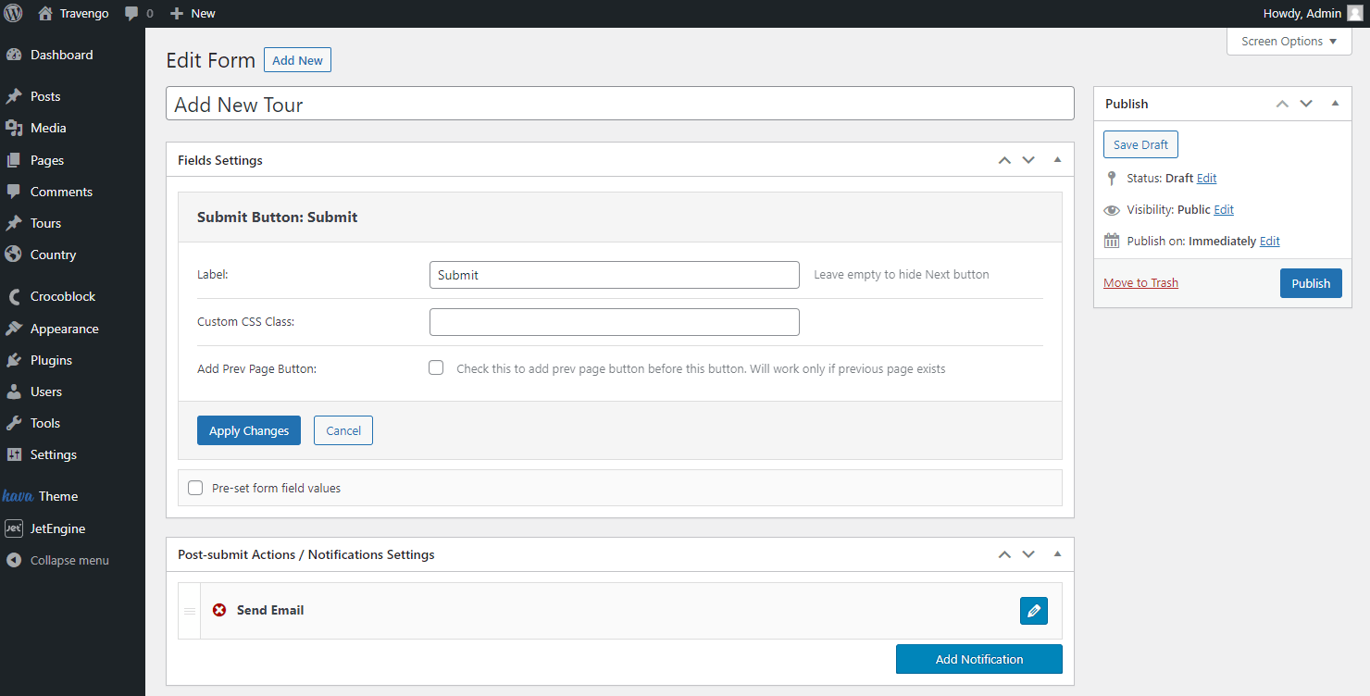Open the Pages menu label
This screenshot has width=1370, height=696.
(47, 160)
